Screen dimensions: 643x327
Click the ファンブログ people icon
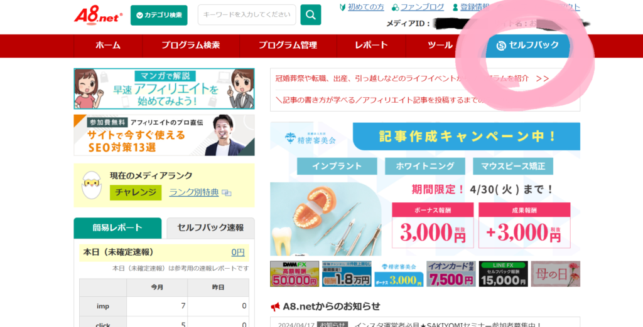[x=395, y=8]
